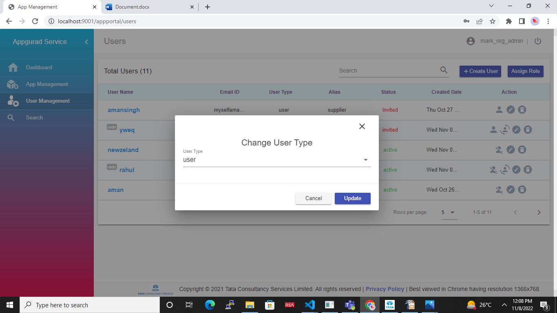Open the newzeland user link
Viewport: 557px width, 313px height.
123,150
